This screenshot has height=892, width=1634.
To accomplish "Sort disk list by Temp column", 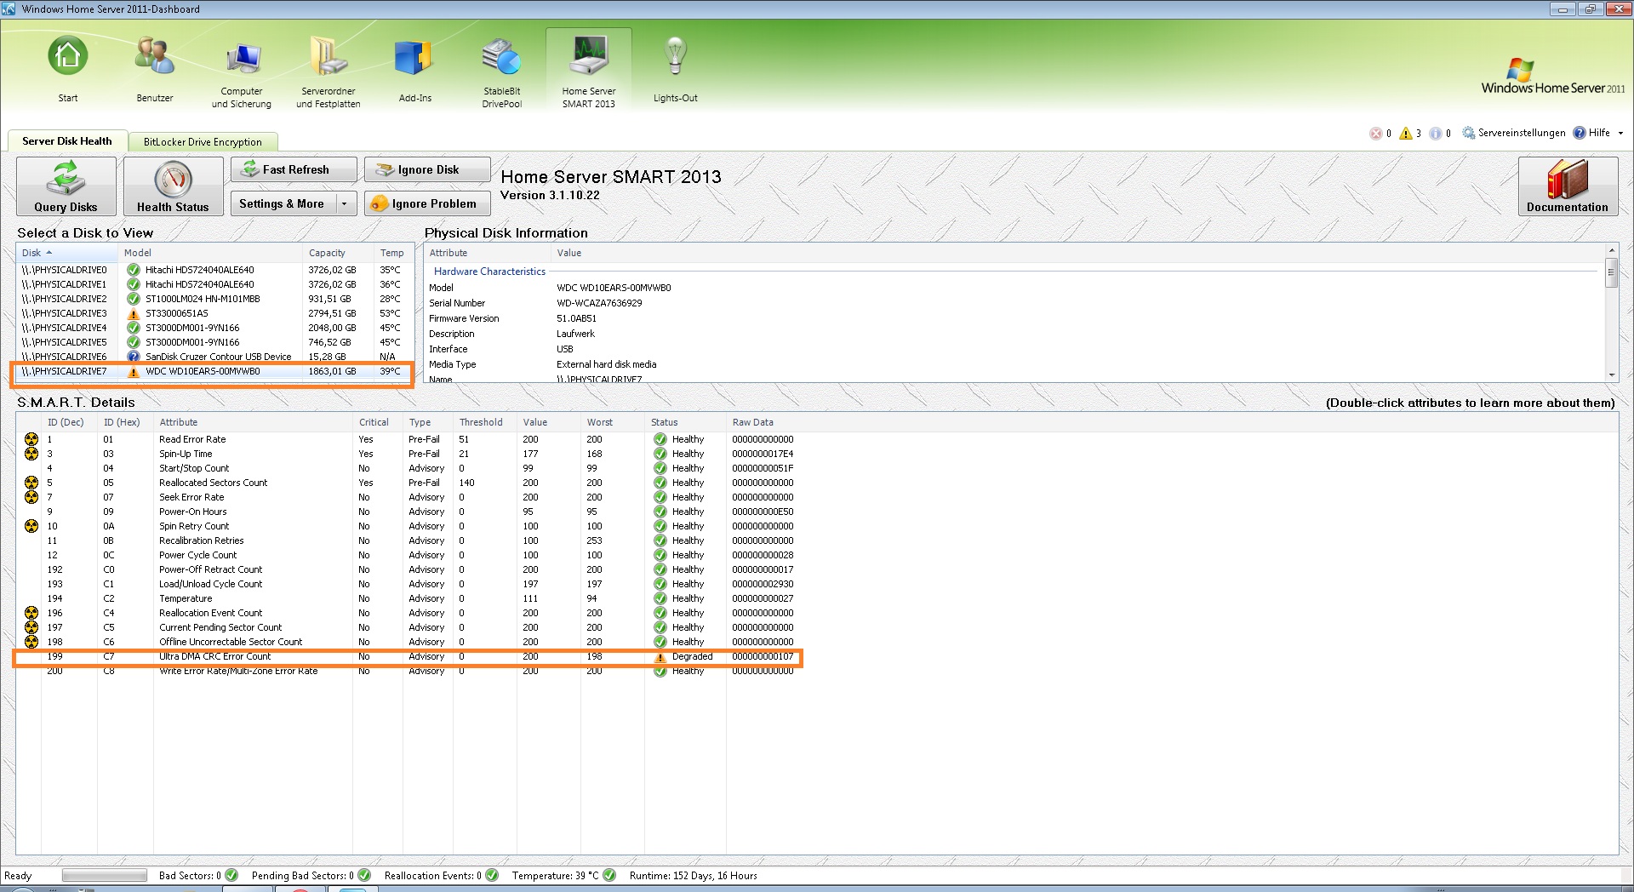I will click(x=393, y=253).
